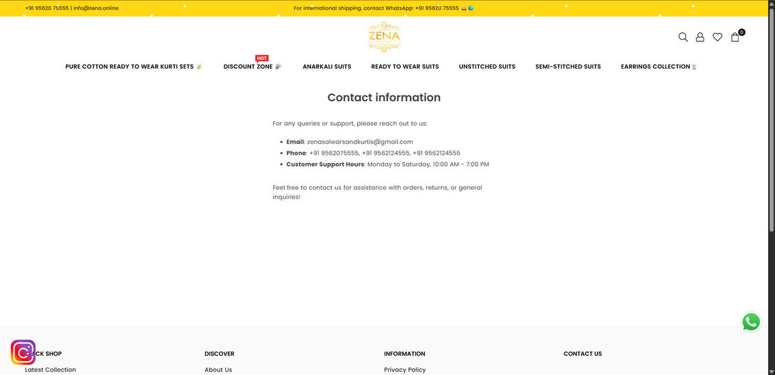Click the info@zena.online email link
This screenshot has height=375, width=775.
coord(96,8)
